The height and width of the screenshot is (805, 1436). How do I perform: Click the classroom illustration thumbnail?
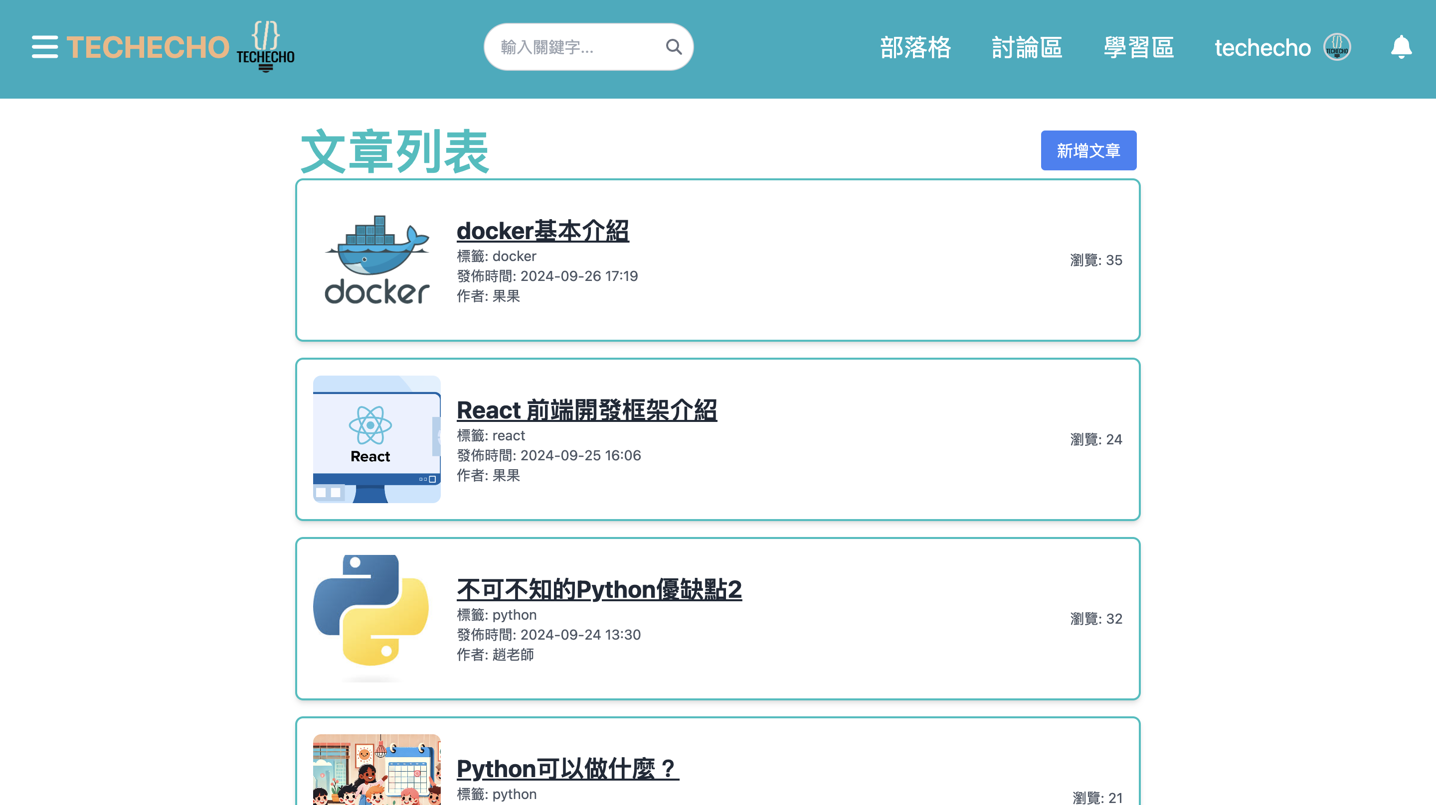point(376,772)
